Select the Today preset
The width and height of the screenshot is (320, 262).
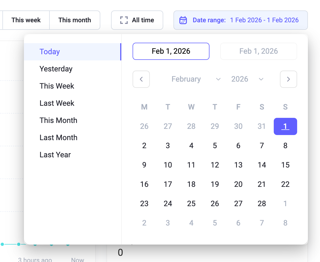pyautogui.click(x=50, y=52)
